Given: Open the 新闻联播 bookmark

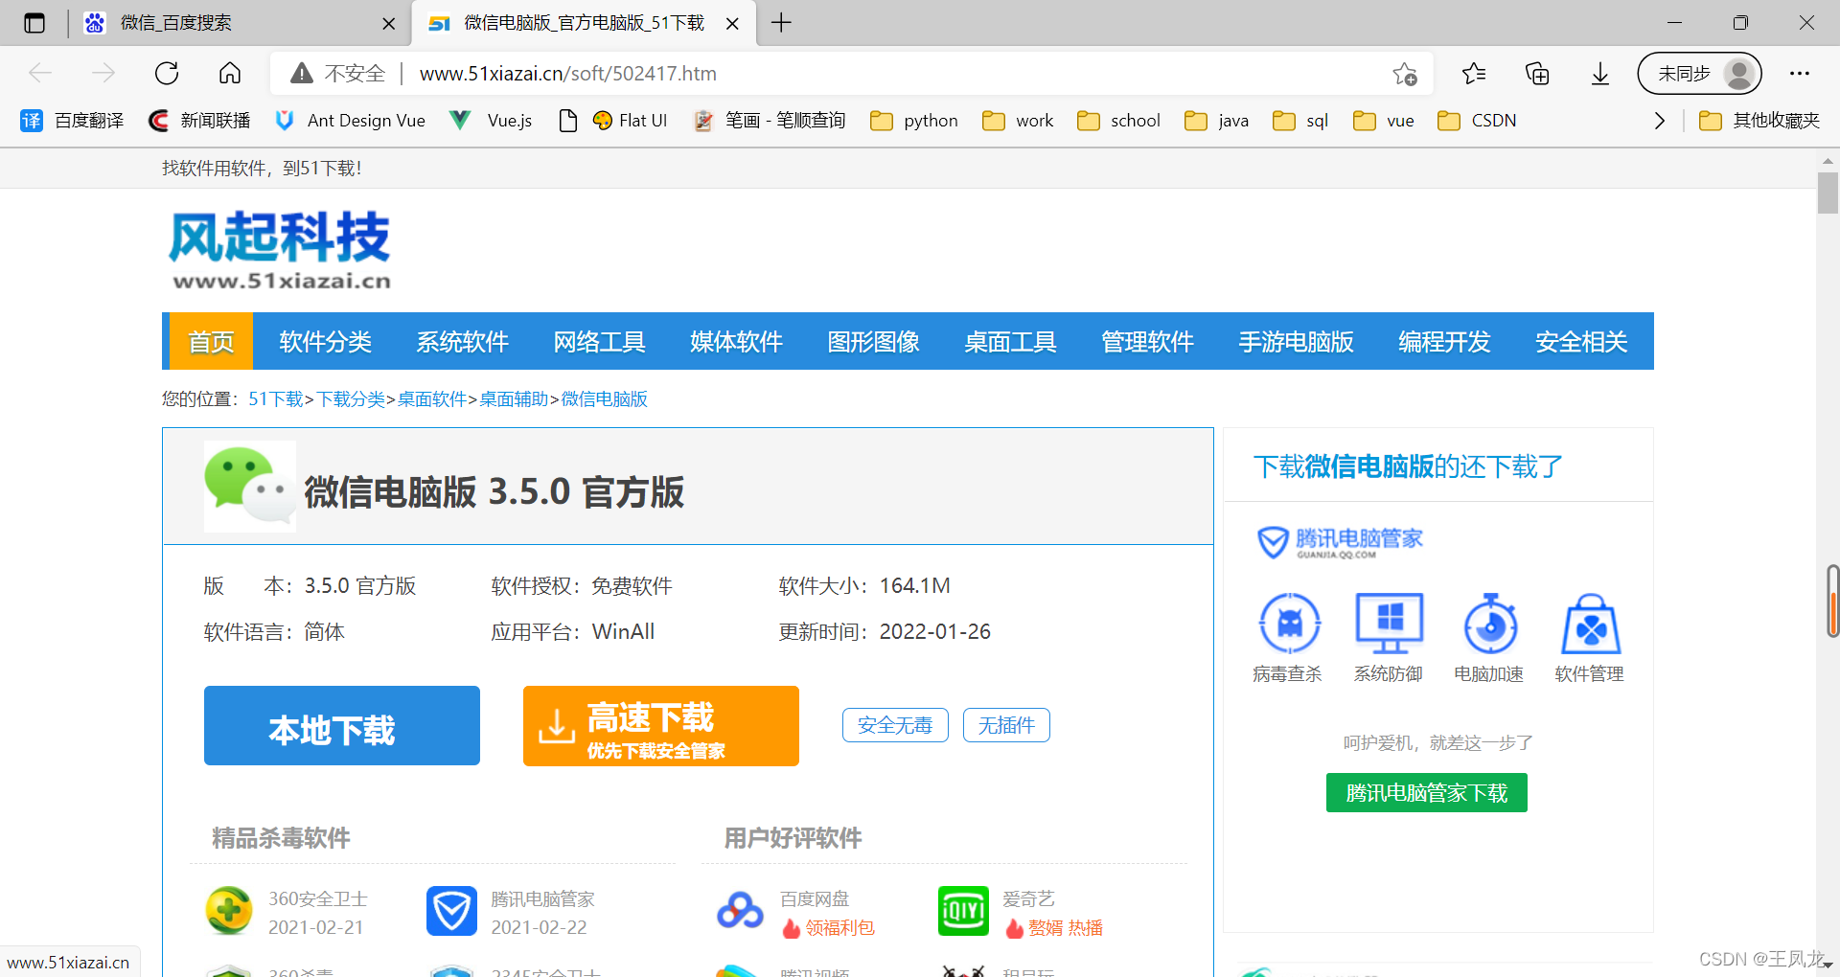Looking at the screenshot, I should pos(199,121).
